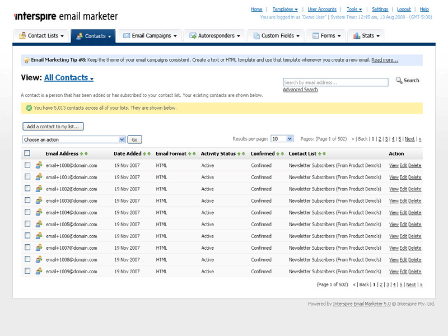Click the search by email address field
448x336 pixels.
click(x=335, y=82)
